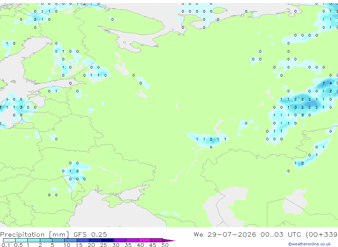
Task: Select the 40–45 mm magenta legend swatch
Action: click(144, 240)
